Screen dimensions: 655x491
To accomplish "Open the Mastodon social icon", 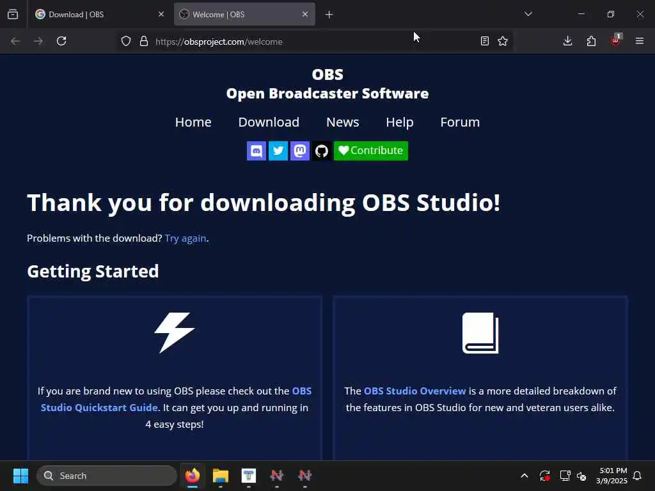I will (299, 151).
